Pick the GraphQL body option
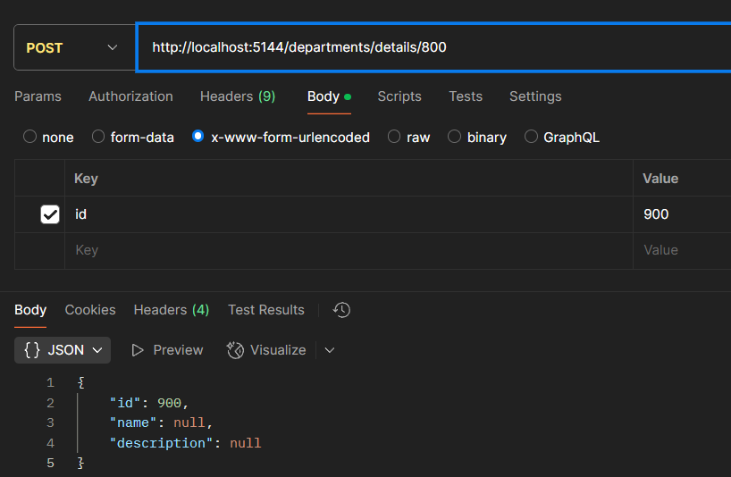This screenshot has width=731, height=477. (x=532, y=137)
